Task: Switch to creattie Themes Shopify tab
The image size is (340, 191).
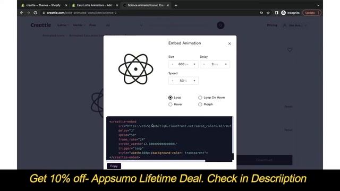Action: coord(44,5)
